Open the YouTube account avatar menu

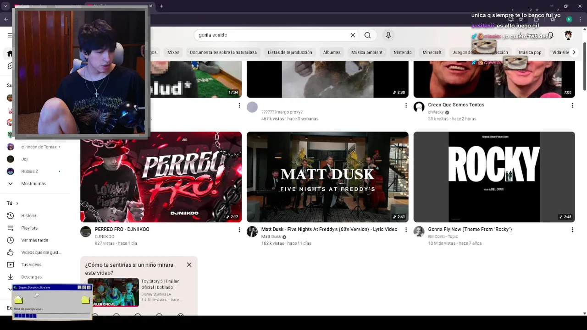568,35
